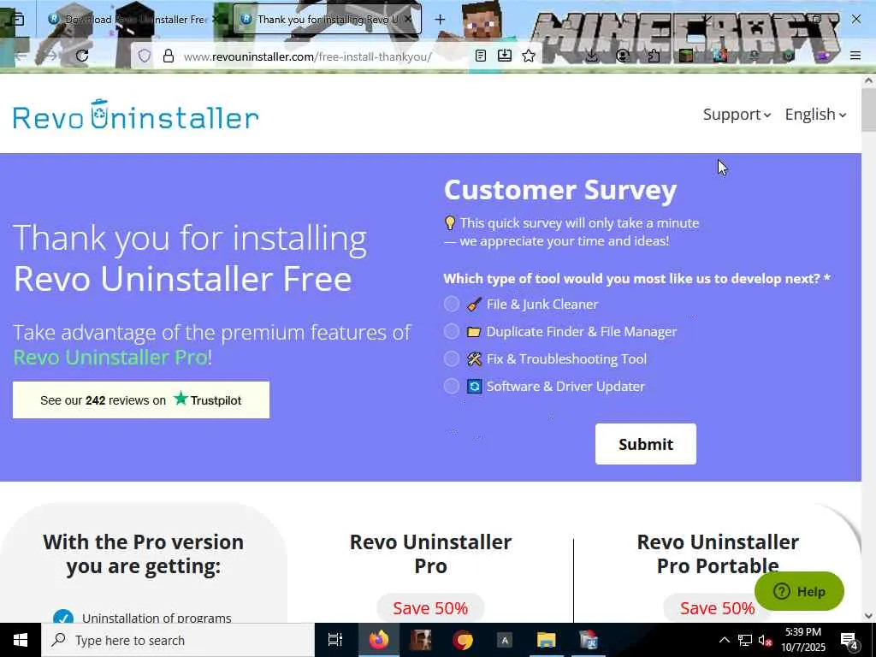This screenshot has width=876, height=657.
Task: Go back to the previous page
Action: (x=21, y=56)
